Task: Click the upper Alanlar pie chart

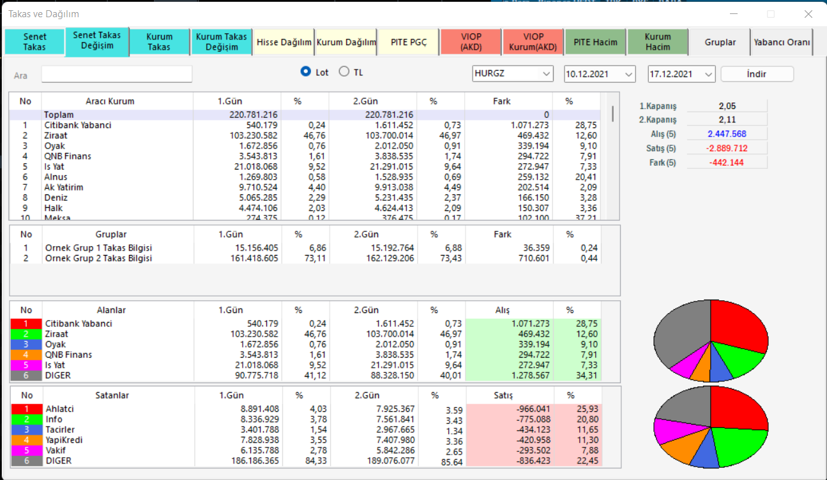Action: pyautogui.click(x=711, y=341)
